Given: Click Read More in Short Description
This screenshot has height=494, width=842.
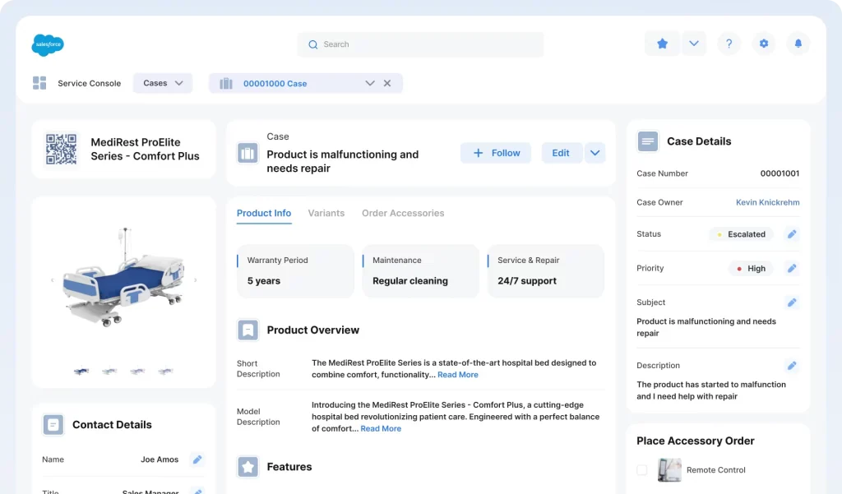Looking at the screenshot, I should [x=457, y=375].
